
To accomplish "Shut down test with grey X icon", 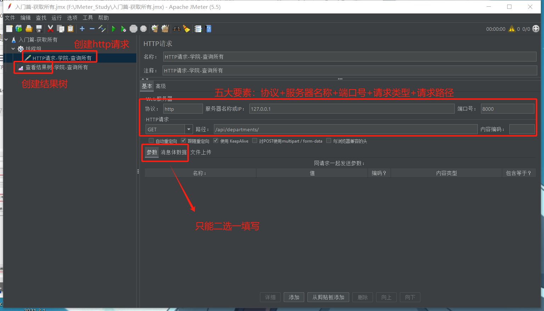I will [x=143, y=29].
